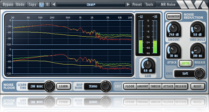Click the DISP MODE selector knob
The height and width of the screenshot is (112, 209).
click(x=106, y=86)
